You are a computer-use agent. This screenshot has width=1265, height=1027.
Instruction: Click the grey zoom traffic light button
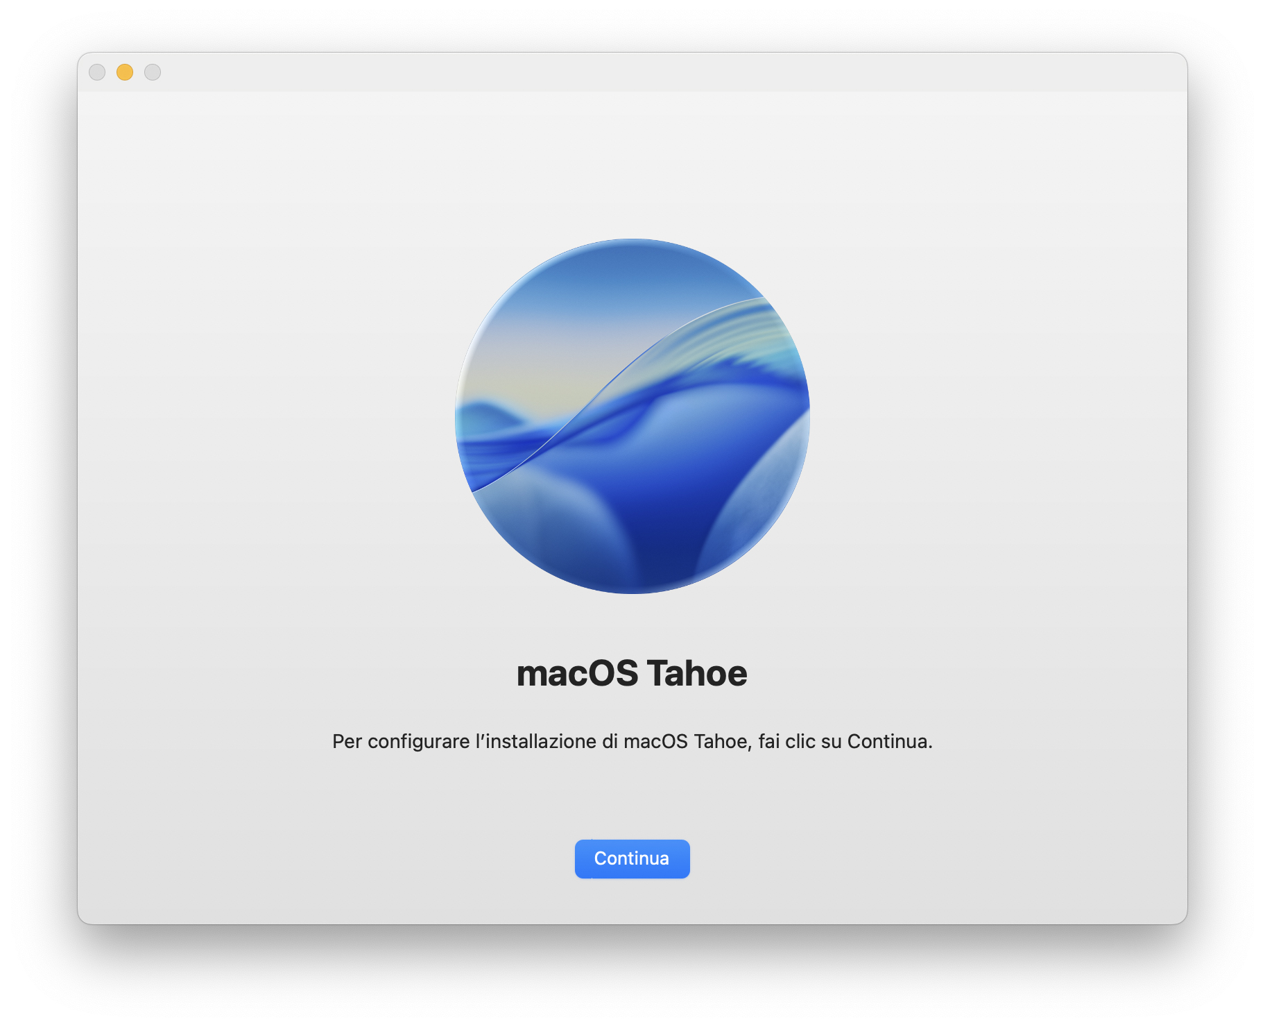click(x=152, y=71)
